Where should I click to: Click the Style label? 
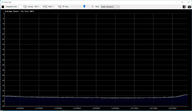pos(97,7)
